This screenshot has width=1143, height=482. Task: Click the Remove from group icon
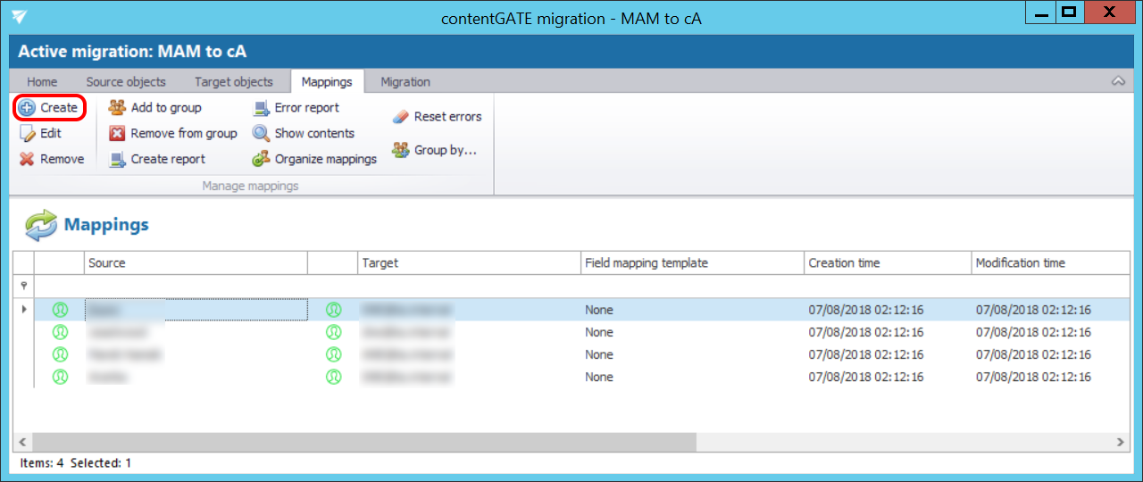point(117,134)
